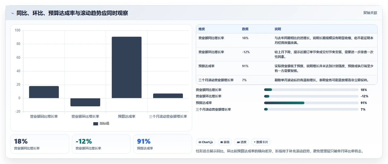Click the 18% 营业额同比增长率 data card
Viewport: 388px width, 164px height.
(x=40, y=144)
